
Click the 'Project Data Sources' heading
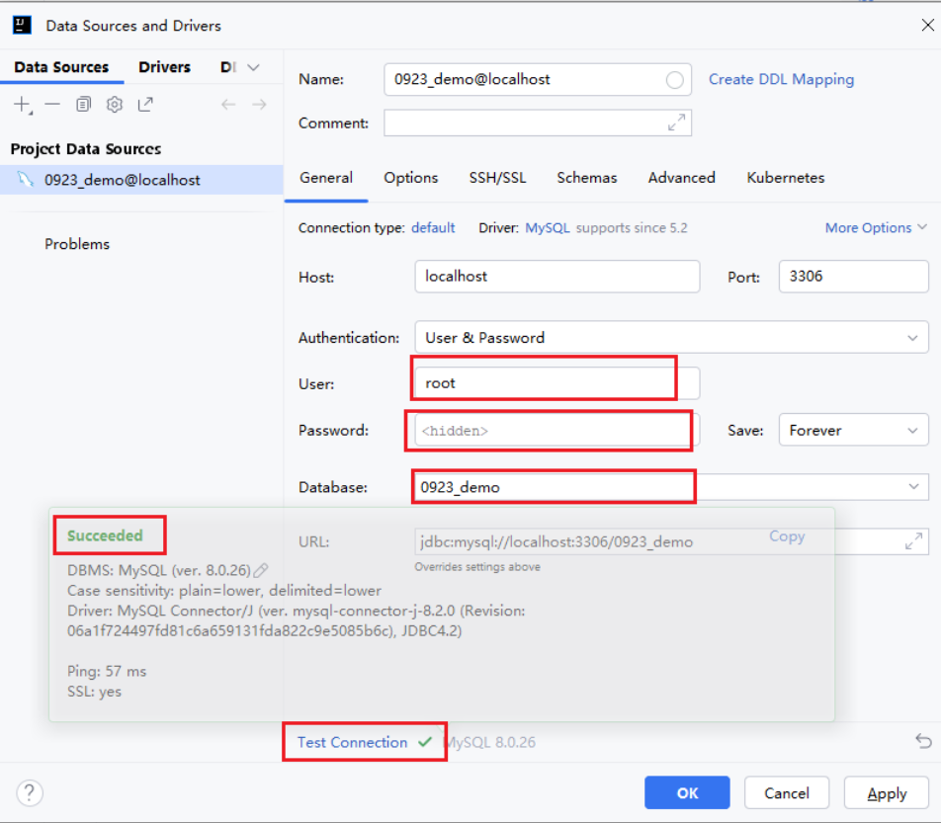pos(86,149)
